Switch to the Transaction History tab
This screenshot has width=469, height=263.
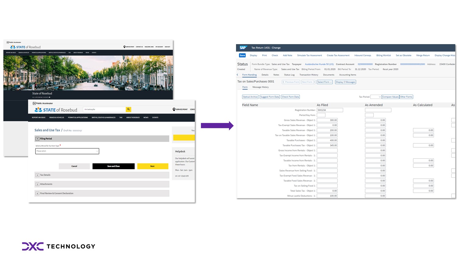309,75
